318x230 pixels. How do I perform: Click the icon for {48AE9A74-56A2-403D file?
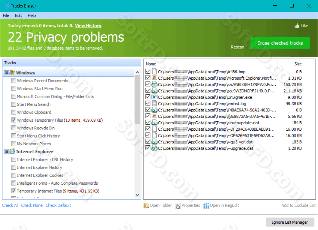[155, 110]
